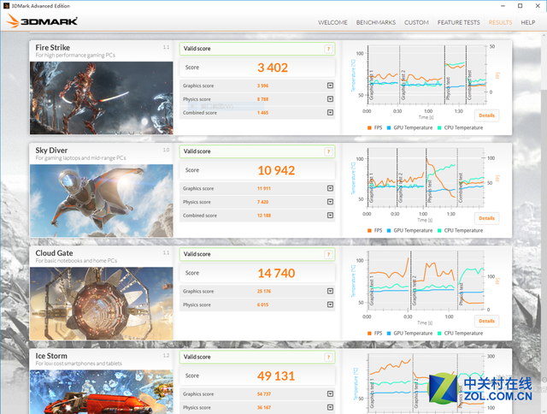
Task: Expand Fire Strike Combined score row
Action: click(330, 113)
